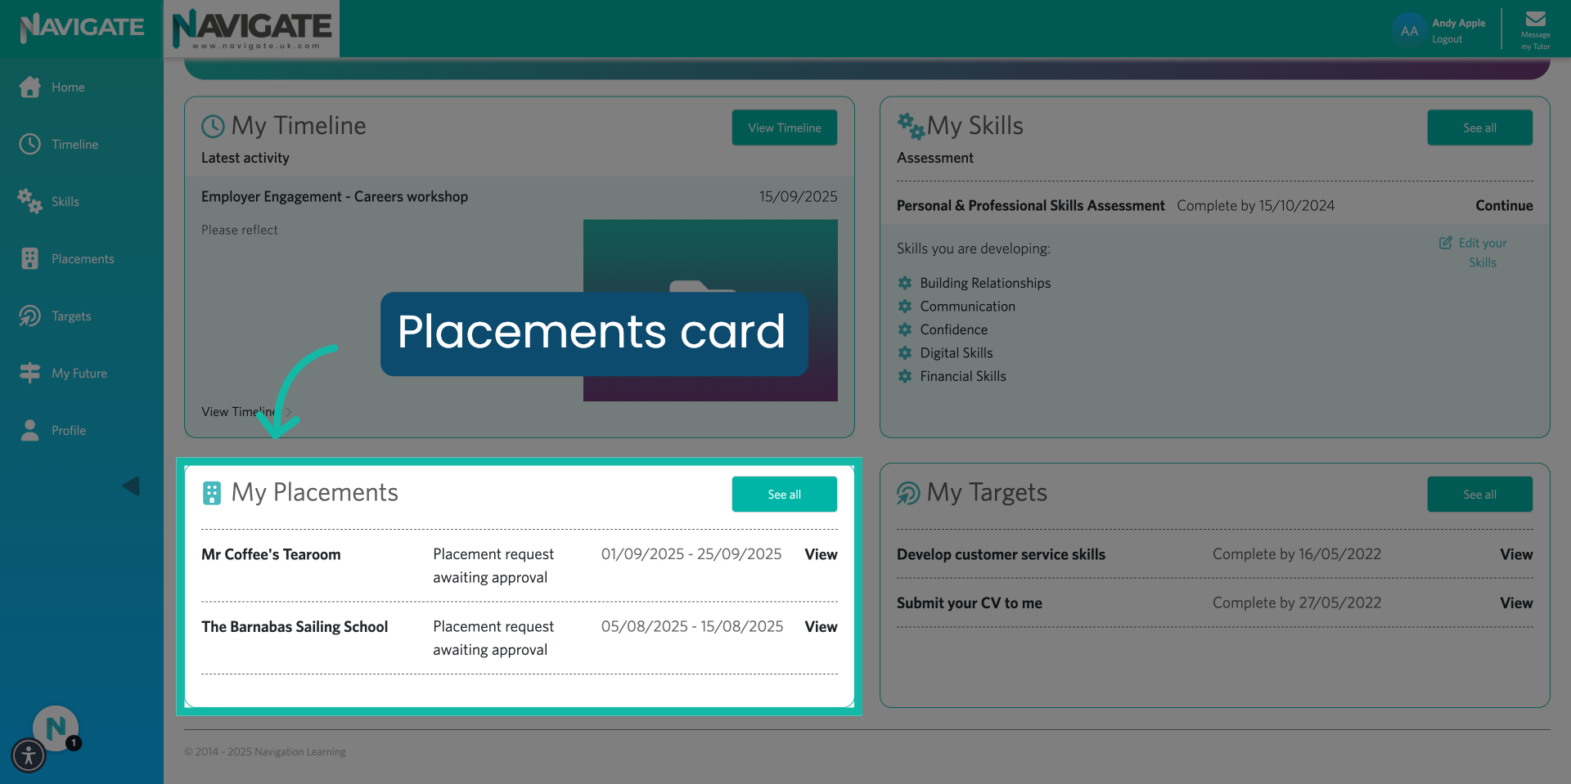Open Skills via the gears icon
1571x784 pixels.
29,201
